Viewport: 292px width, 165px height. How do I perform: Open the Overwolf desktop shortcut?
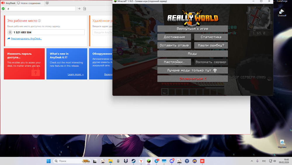coord(282,13)
